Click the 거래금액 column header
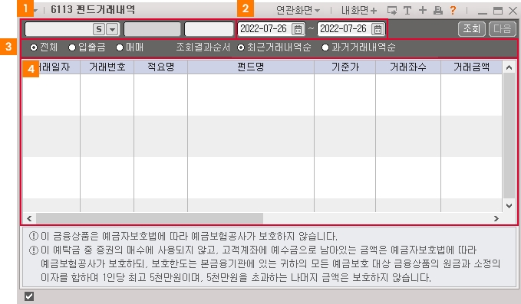Screen dimensions: 521x304 tap(471, 67)
